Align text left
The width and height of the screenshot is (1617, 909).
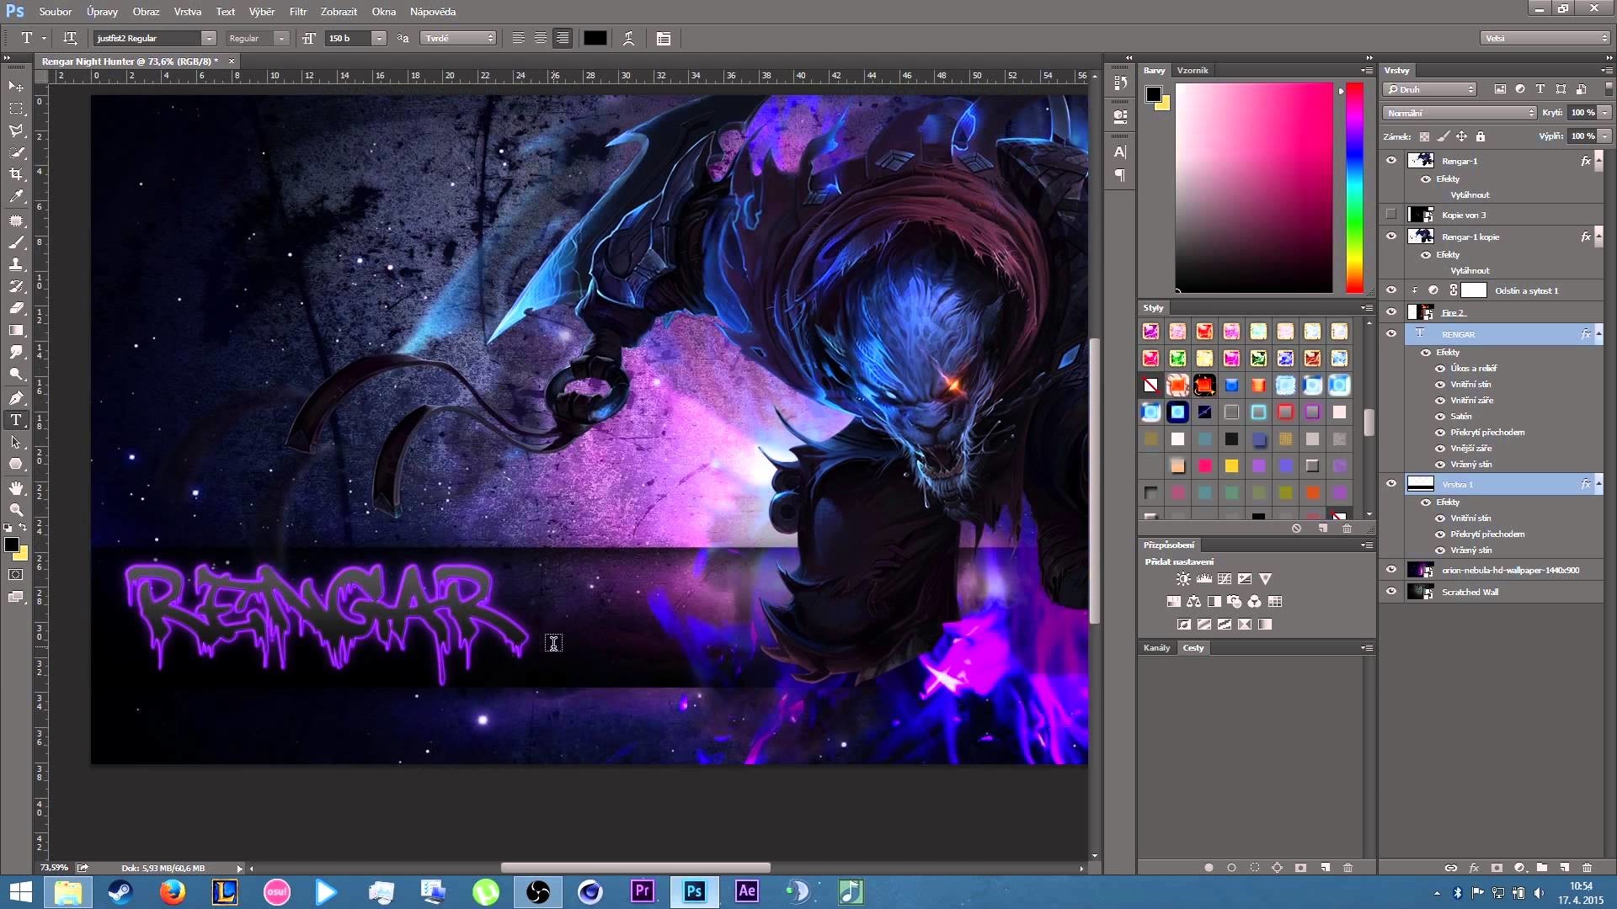(x=519, y=38)
